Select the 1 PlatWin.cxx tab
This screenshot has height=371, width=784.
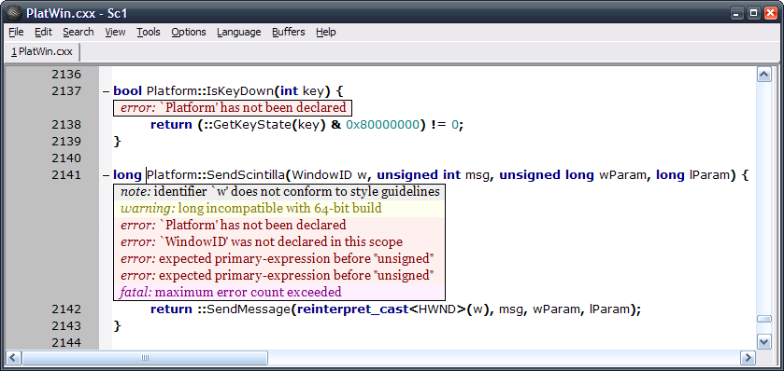point(42,51)
